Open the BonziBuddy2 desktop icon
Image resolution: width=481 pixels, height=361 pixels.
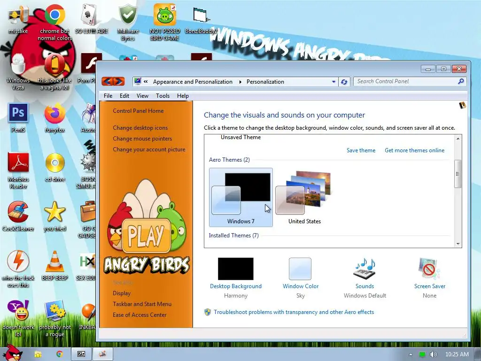tap(201, 16)
